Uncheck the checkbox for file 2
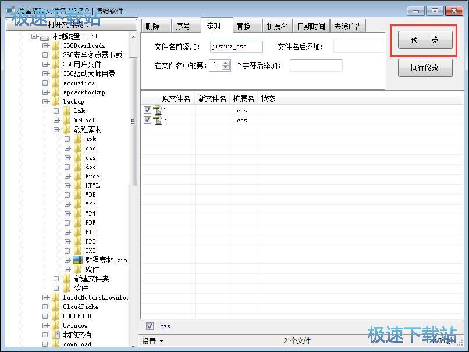Viewport: 469px width, 352px height. click(x=147, y=120)
